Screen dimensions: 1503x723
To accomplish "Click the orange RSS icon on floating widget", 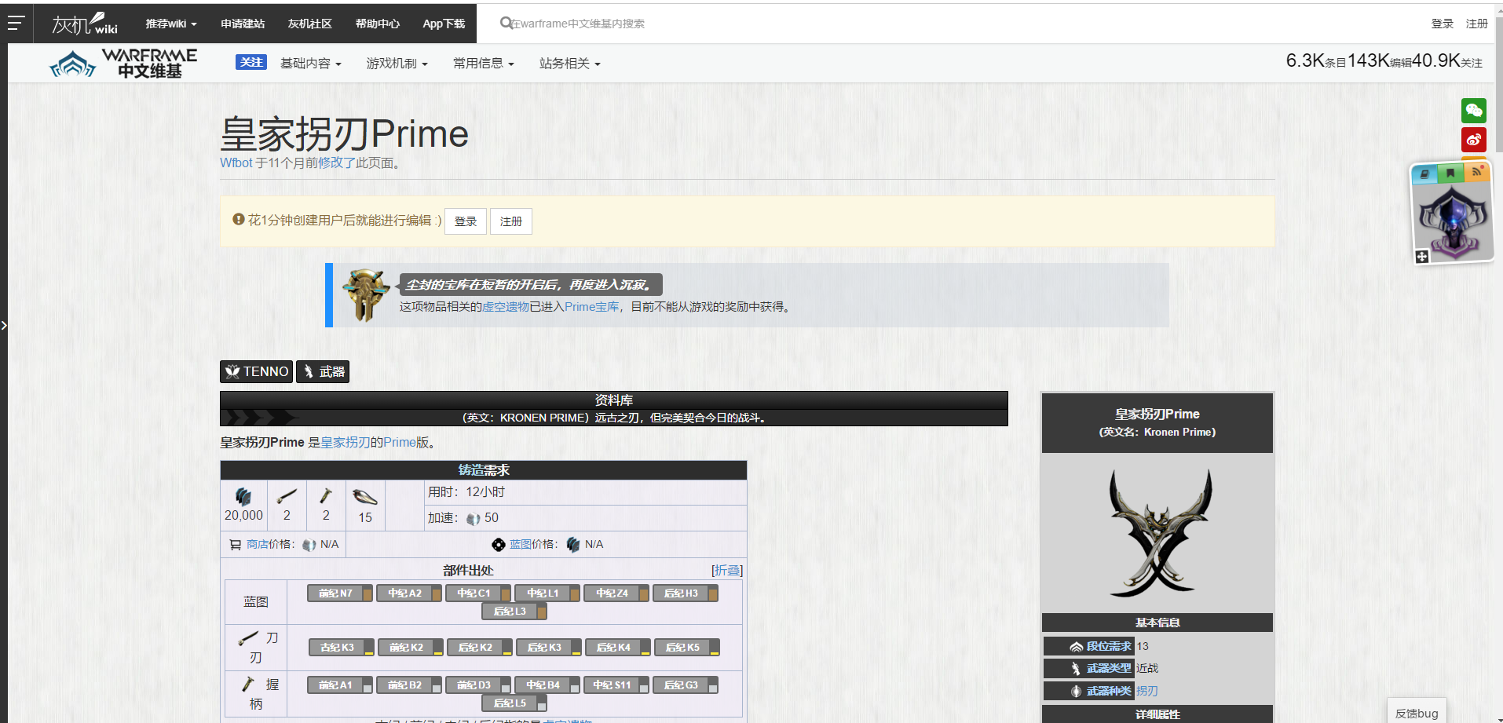I will (x=1477, y=170).
